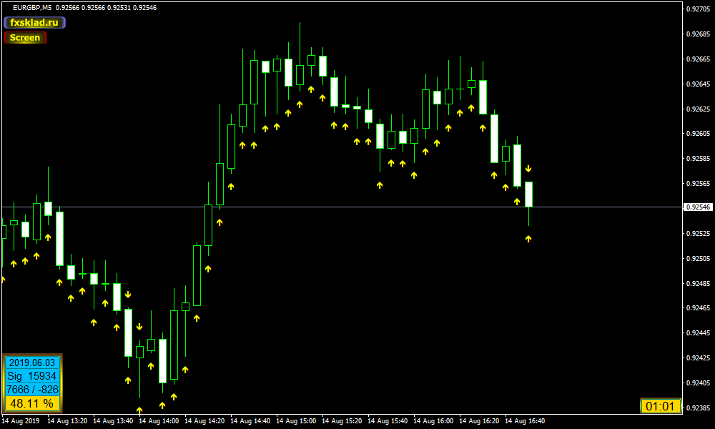The image size is (715, 429).
Task: Click the 0.92645 price axis label
Action: pyautogui.click(x=698, y=84)
